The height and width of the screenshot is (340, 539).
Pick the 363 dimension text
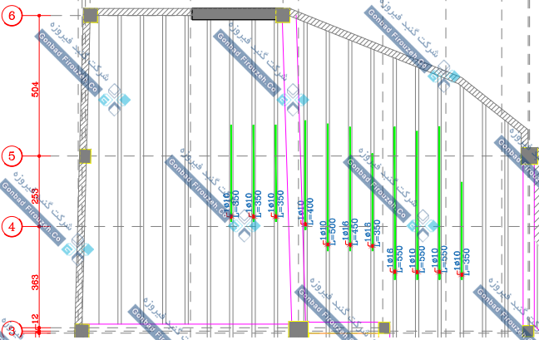(x=36, y=281)
